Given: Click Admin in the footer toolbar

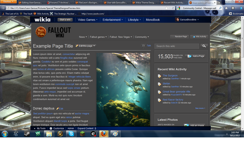Looking at the screenshot, I should pos(71,129).
